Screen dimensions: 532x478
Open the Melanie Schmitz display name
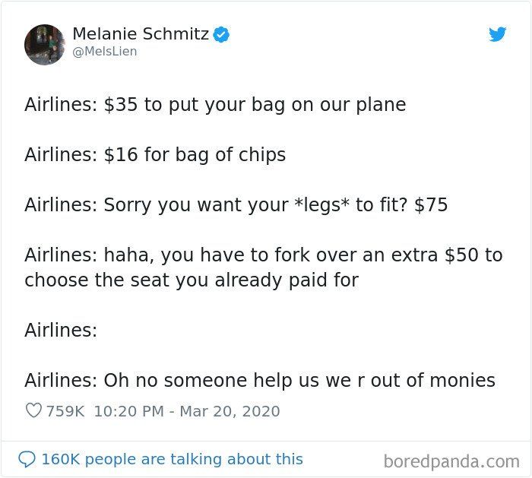point(141,33)
